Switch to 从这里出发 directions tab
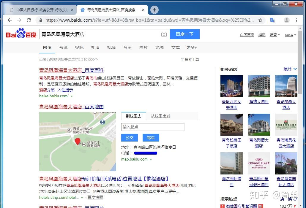306x208 pixels. pyautogui.click(x=160, y=116)
